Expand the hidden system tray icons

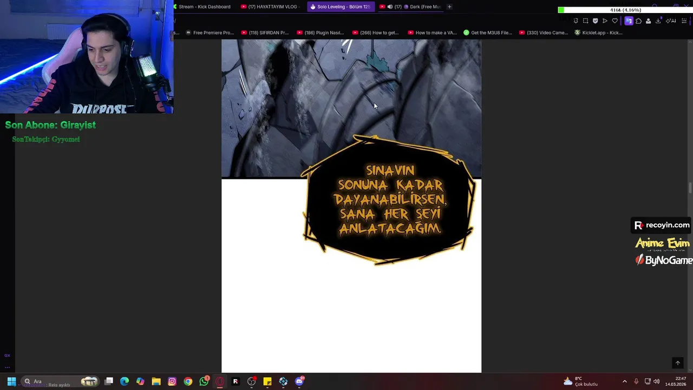(x=624, y=381)
